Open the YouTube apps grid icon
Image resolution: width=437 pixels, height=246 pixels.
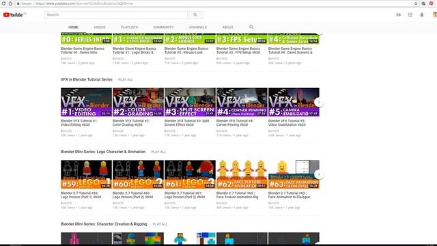[410, 15]
